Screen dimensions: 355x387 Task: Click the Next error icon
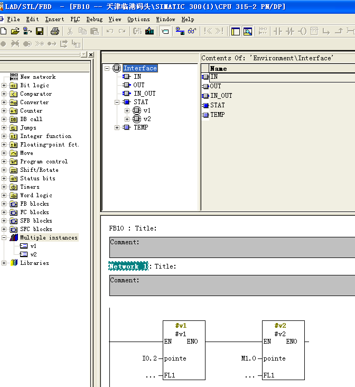(219, 31)
